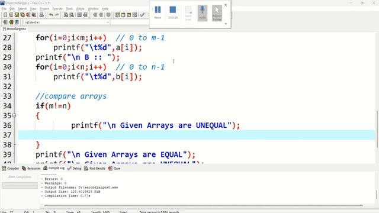
Task: Open the AStyle menu
Action: tap(81, 9)
